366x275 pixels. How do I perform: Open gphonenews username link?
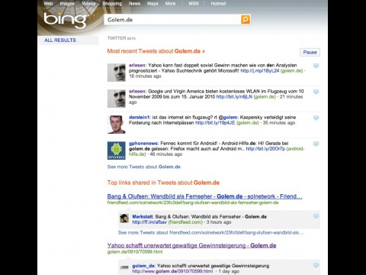[143, 143]
